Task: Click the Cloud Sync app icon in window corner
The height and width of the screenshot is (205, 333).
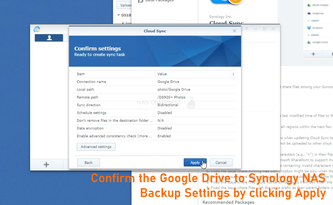Action: point(37,29)
